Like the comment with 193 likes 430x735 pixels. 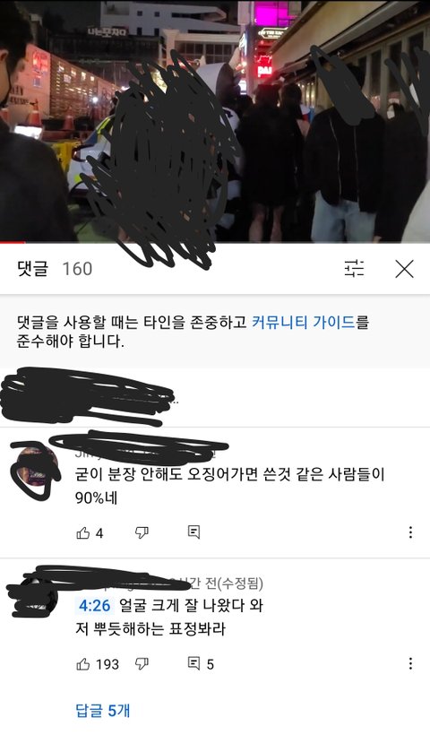coord(83,664)
